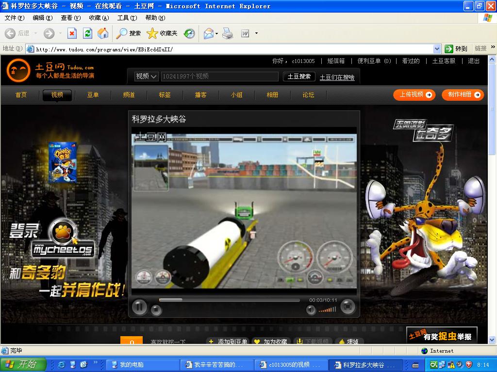Viewport: 497px width, 372px height.
Task: Select the 豆单 navigation tab
Action: coord(93,95)
